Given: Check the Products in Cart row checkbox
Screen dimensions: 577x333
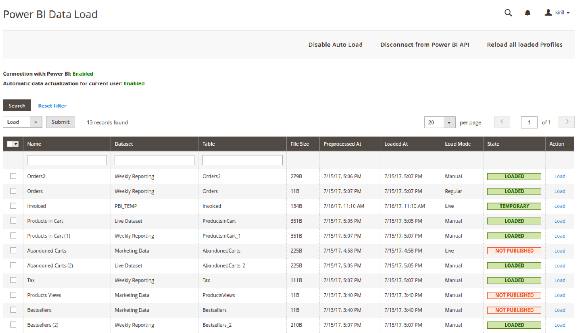Looking at the screenshot, I should 13,221.
